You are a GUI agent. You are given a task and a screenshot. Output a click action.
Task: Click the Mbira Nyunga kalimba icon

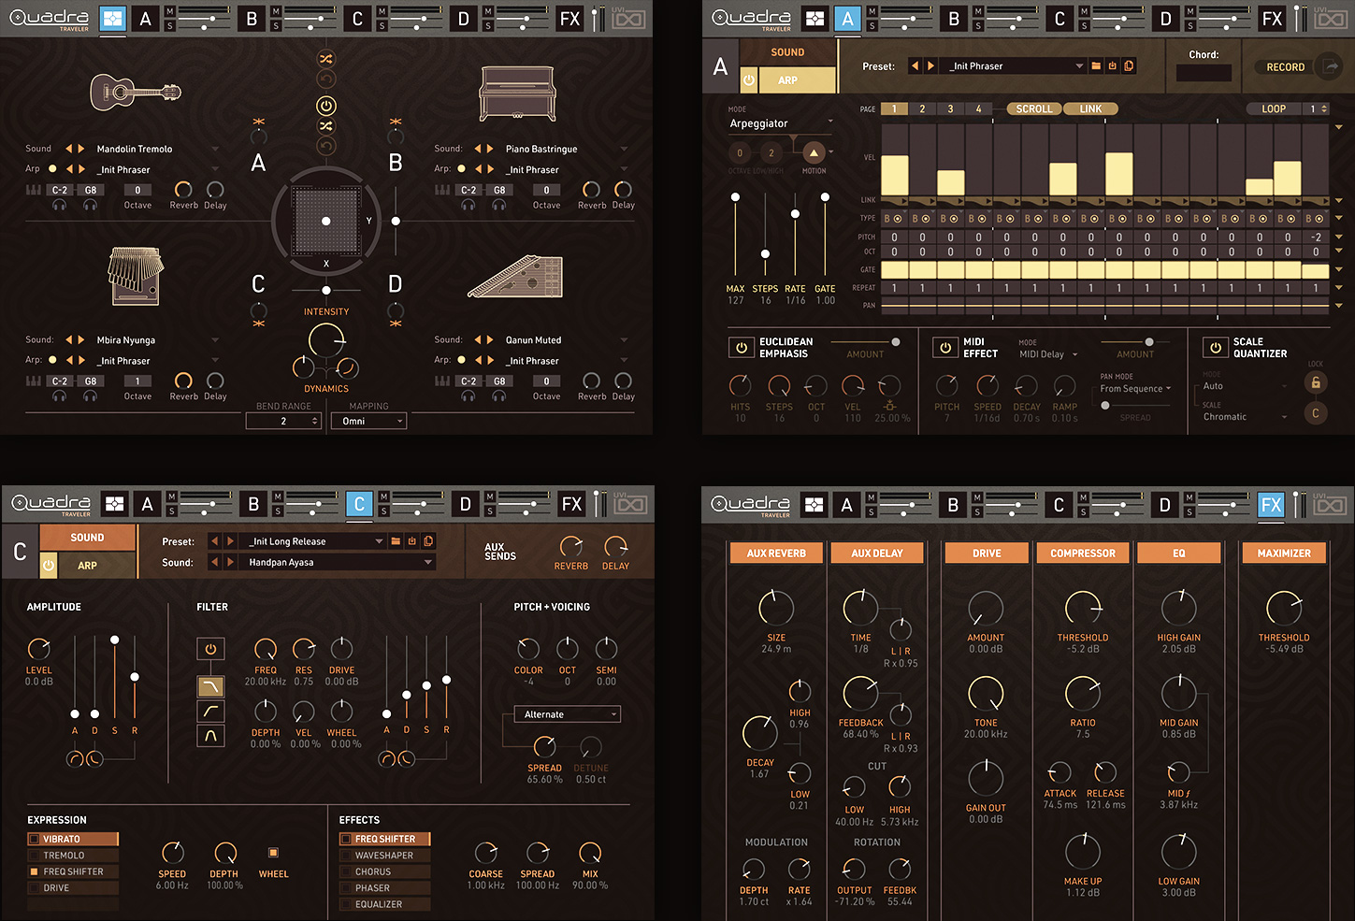coord(135,276)
